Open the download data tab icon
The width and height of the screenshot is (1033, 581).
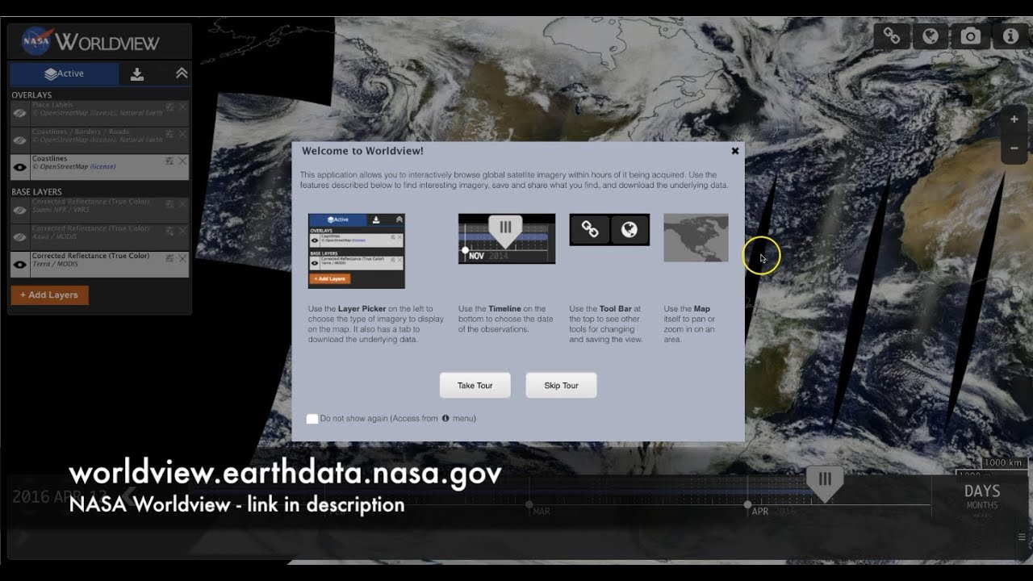tap(137, 74)
